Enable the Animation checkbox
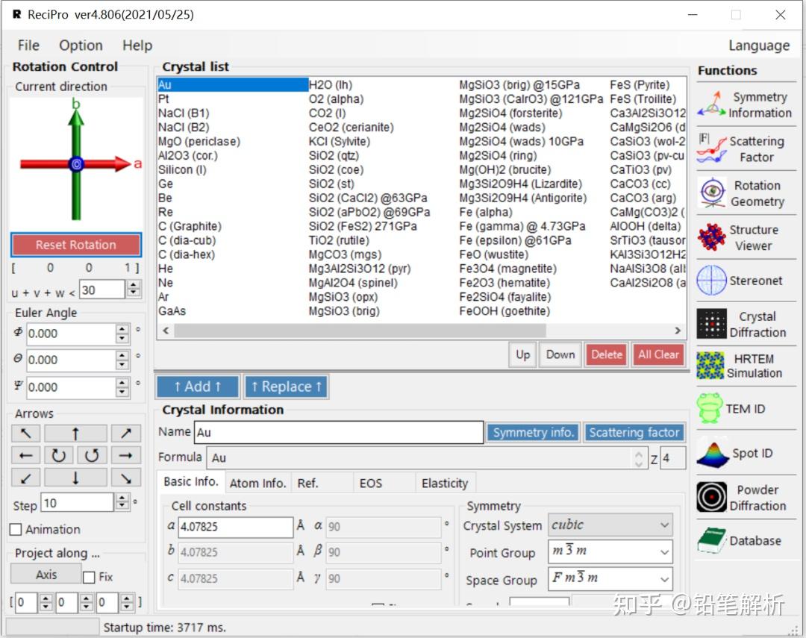The height and width of the screenshot is (638, 806). point(16,529)
